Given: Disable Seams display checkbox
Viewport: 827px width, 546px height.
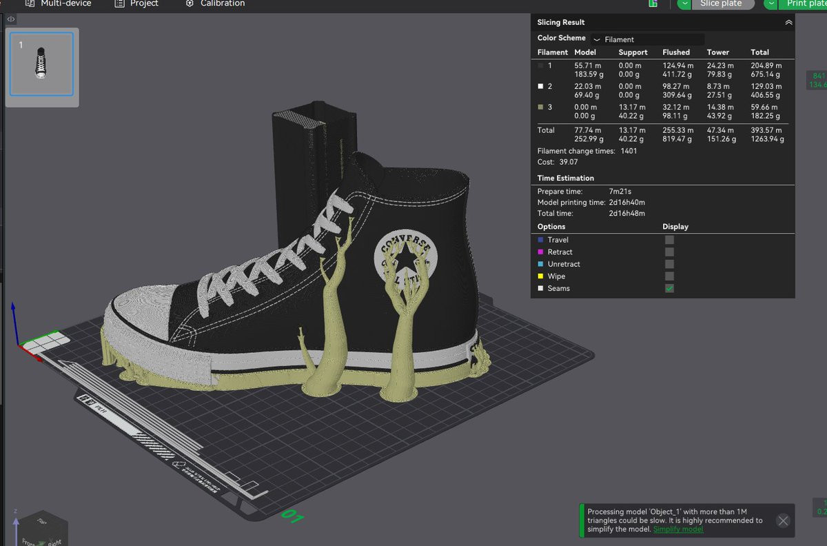Looking at the screenshot, I should [x=669, y=289].
